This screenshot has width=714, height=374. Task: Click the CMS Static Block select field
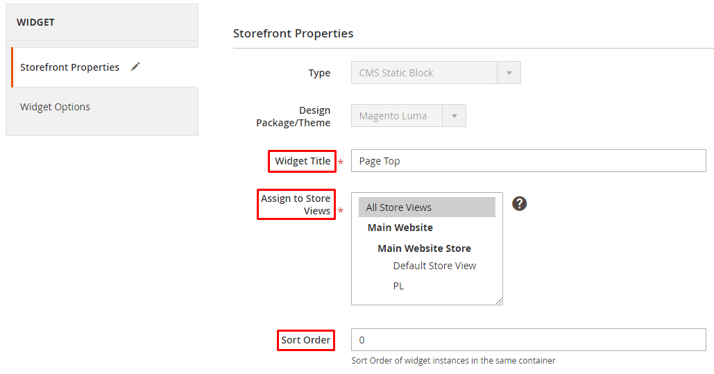coord(436,73)
